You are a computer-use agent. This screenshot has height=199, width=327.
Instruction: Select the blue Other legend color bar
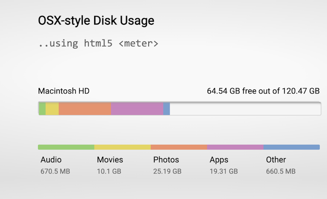[292, 147]
